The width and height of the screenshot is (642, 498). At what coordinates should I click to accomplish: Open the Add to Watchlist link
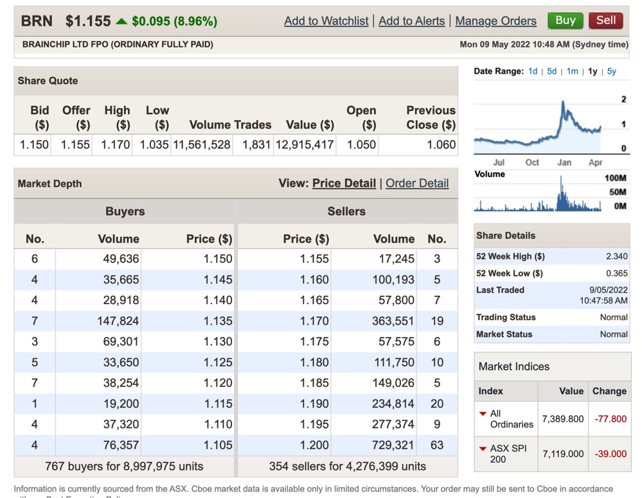pos(326,21)
